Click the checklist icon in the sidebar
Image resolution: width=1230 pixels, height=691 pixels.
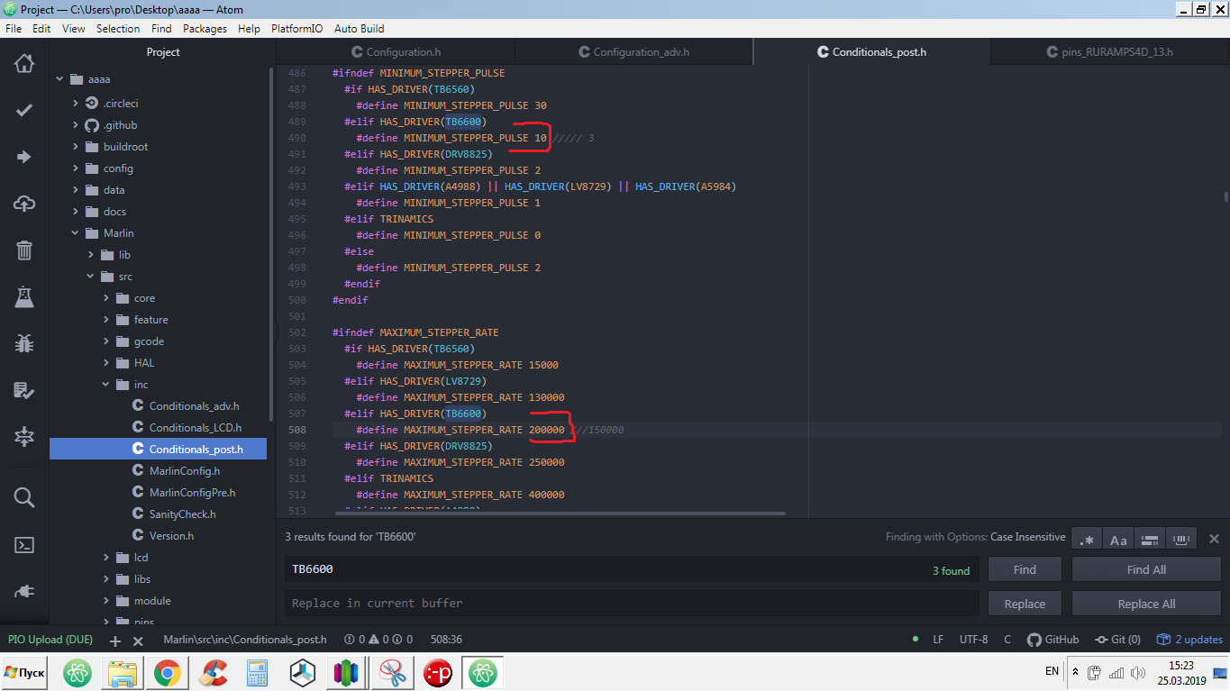(x=24, y=390)
